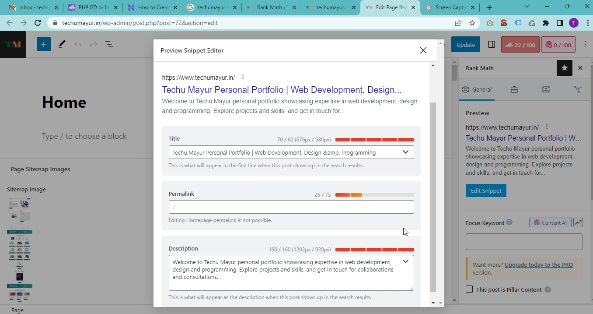
Task: Go back in browser history
Action: pos(10,23)
